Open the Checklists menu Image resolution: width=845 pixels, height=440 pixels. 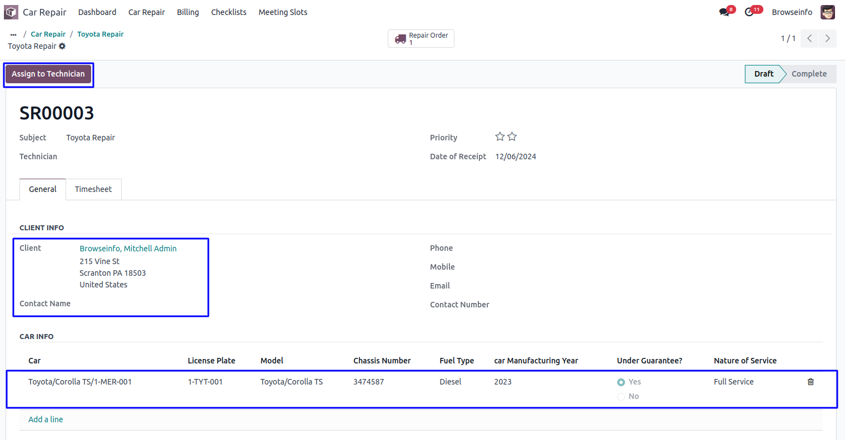click(228, 12)
